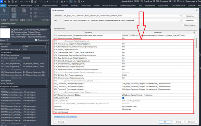Switch to the Надстройки ribbon tab

click(163, 5)
